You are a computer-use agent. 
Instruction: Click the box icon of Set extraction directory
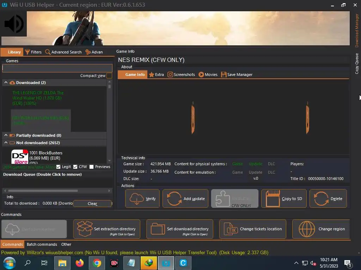click(x=85, y=229)
